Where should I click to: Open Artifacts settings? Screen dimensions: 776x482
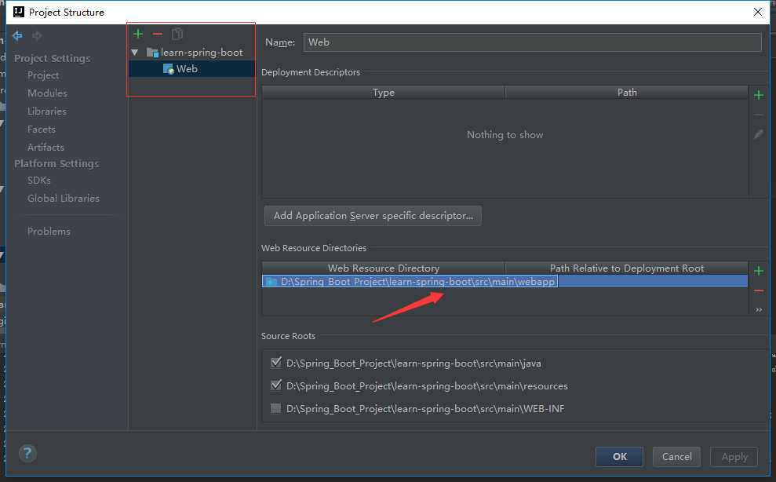[46, 147]
